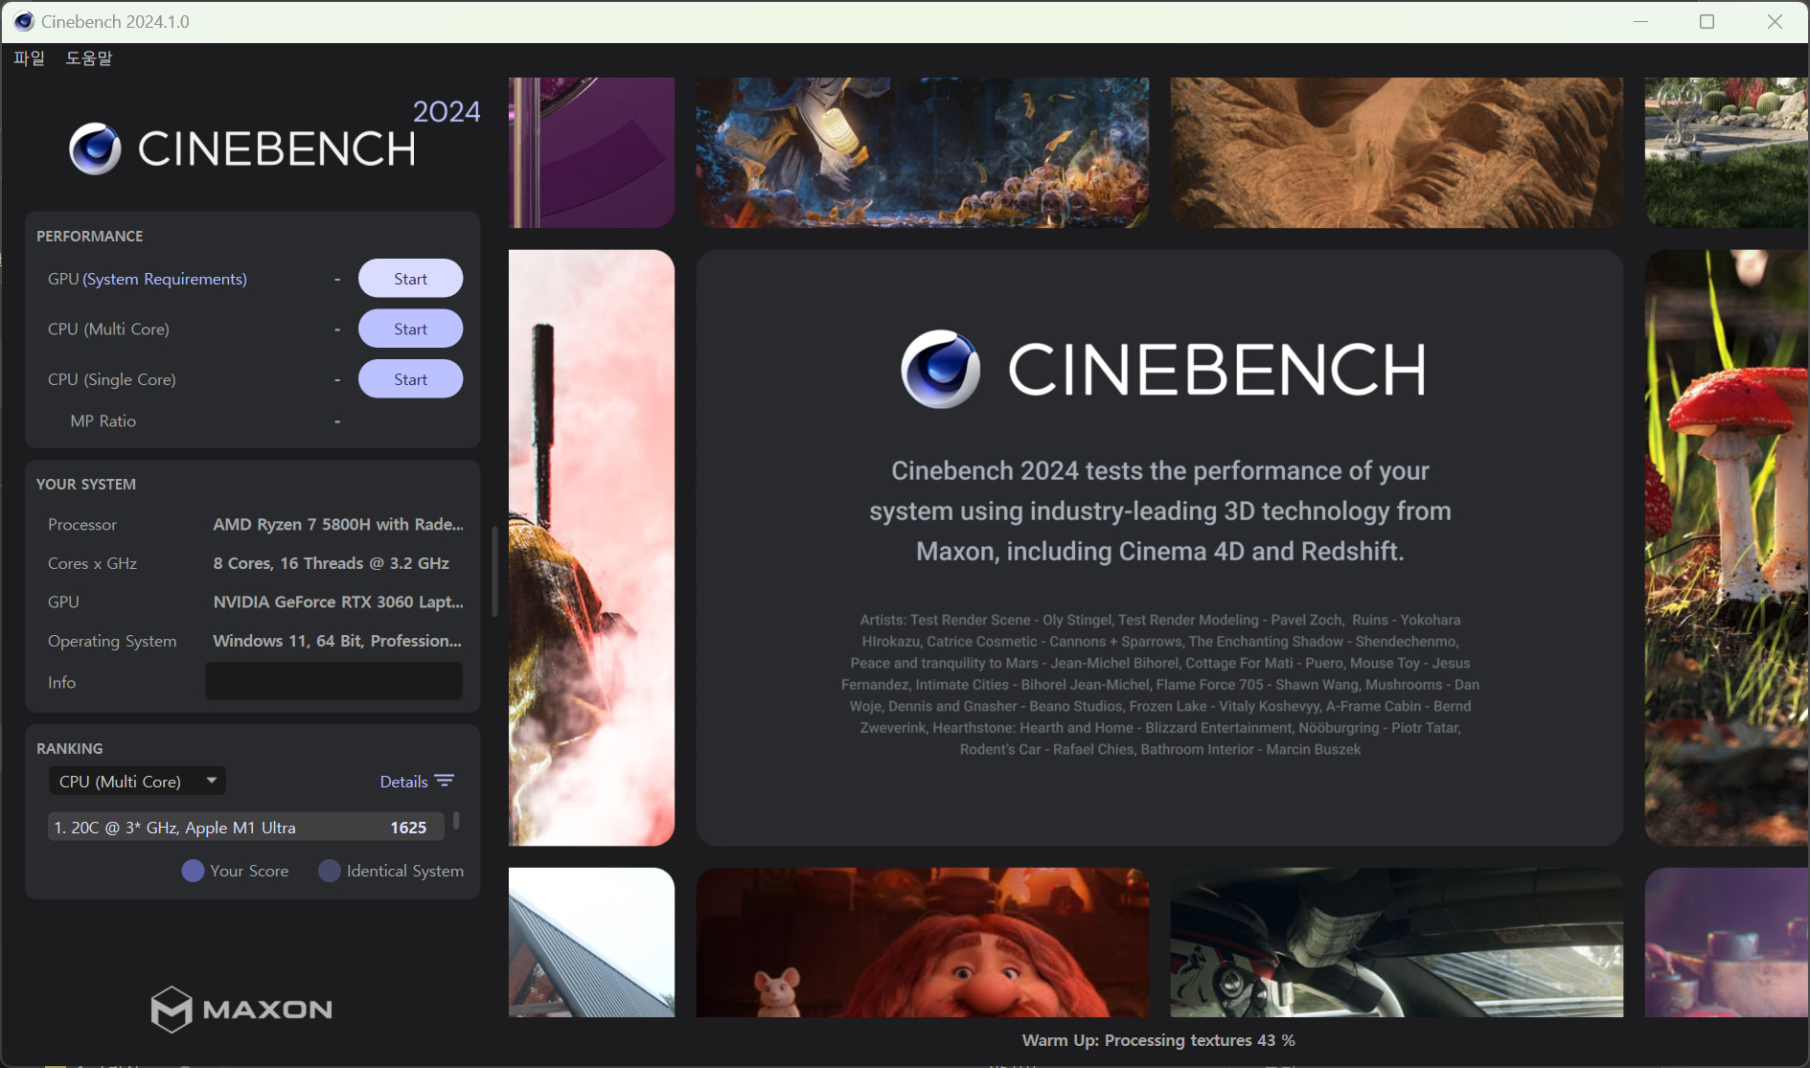Start the GPU benchmark test

coord(410,279)
